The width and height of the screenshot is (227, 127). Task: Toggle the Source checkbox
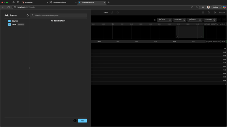pos(10,21)
